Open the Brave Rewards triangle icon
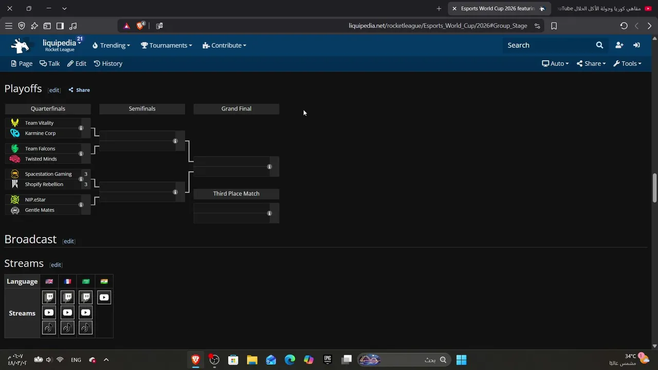Screen dimensions: 658x370 (x=126, y=26)
